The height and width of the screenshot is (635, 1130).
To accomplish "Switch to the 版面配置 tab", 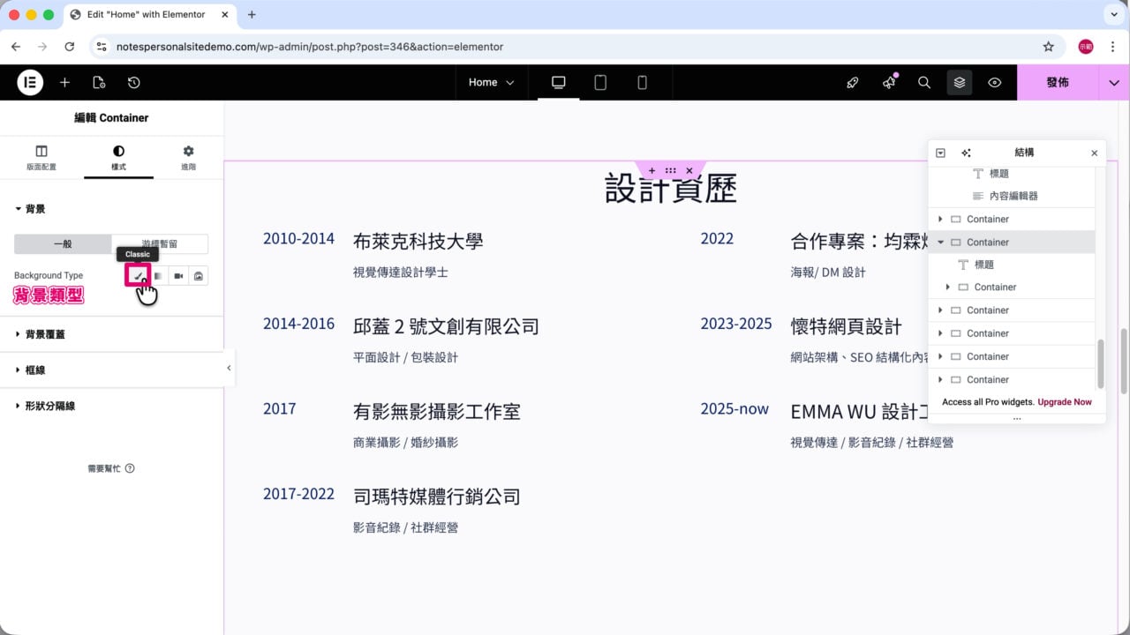I will coord(41,158).
